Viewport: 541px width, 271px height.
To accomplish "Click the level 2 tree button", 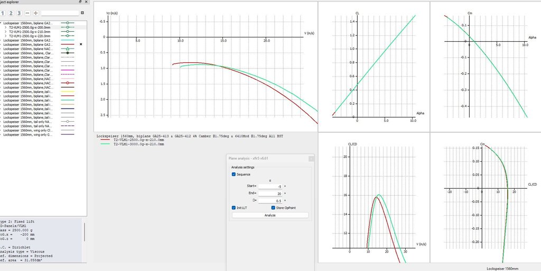I will tap(11, 13).
